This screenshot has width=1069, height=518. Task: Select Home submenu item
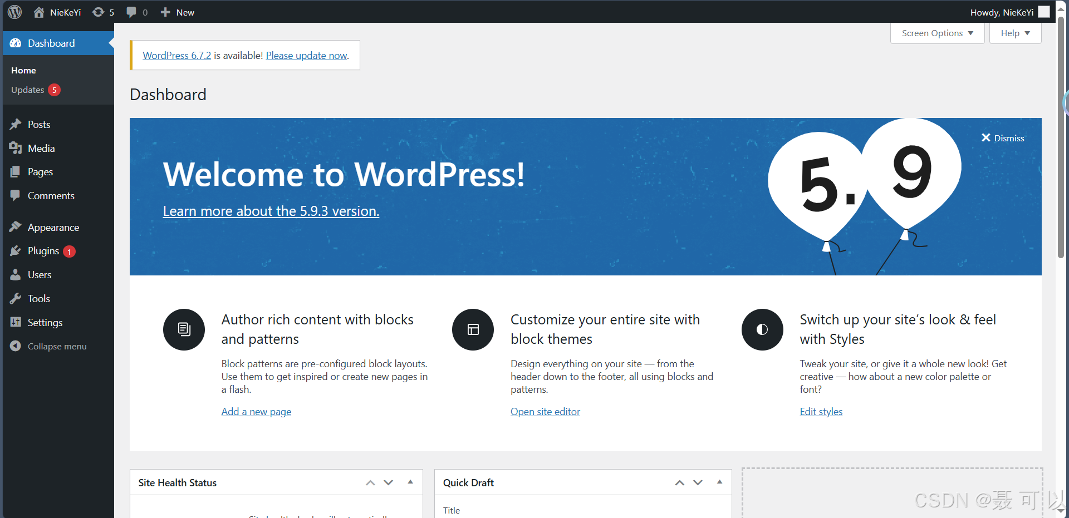(23, 70)
